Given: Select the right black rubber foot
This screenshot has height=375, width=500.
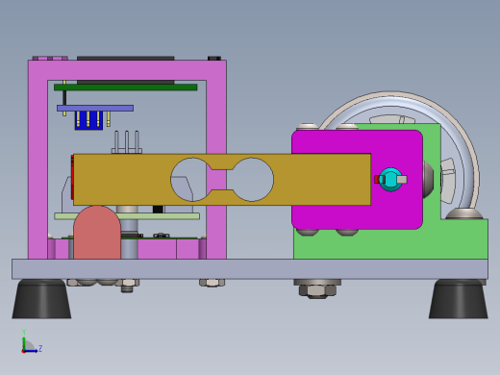Looking at the screenshot, I should (459, 299).
